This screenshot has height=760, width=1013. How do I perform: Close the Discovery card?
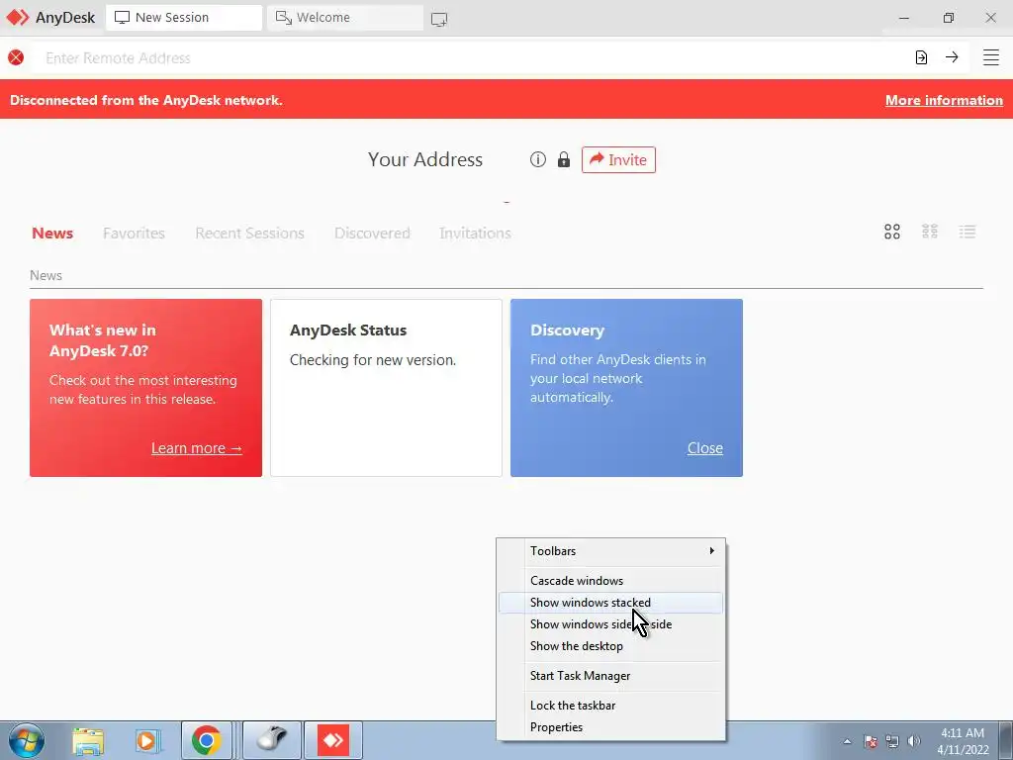tap(704, 448)
